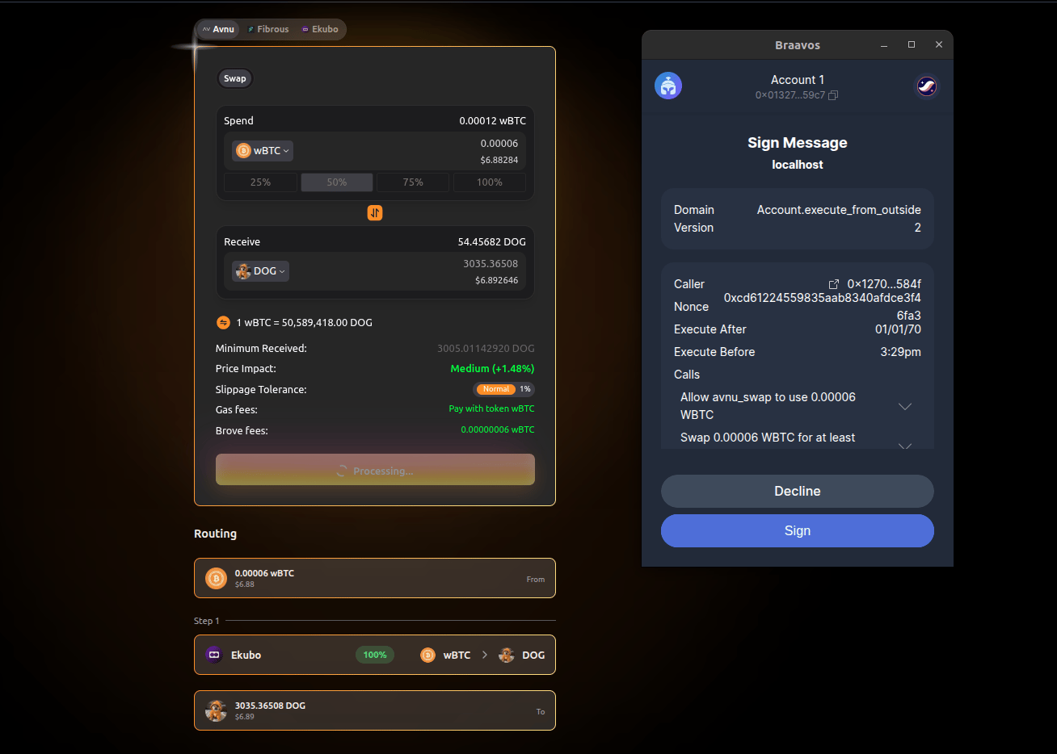Image resolution: width=1057 pixels, height=754 pixels.
Task: Click the wBTC coin icon in Spend
Action: pos(243,150)
